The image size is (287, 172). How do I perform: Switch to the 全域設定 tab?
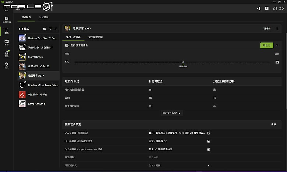(x=43, y=17)
